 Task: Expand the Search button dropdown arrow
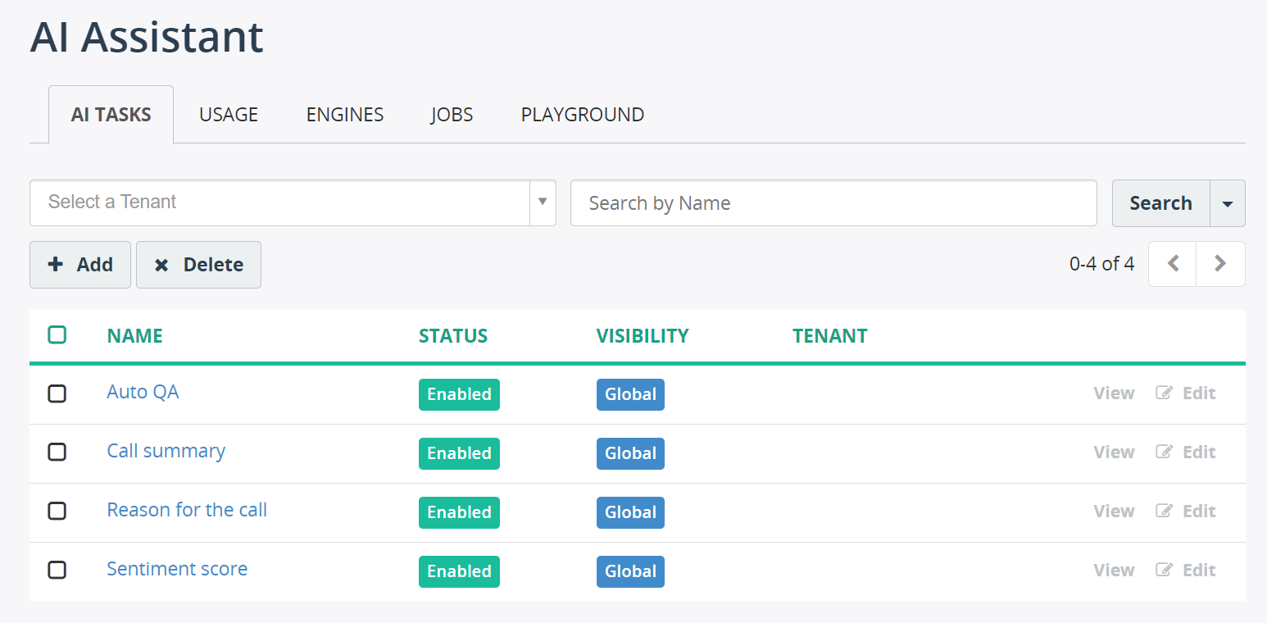click(1228, 203)
